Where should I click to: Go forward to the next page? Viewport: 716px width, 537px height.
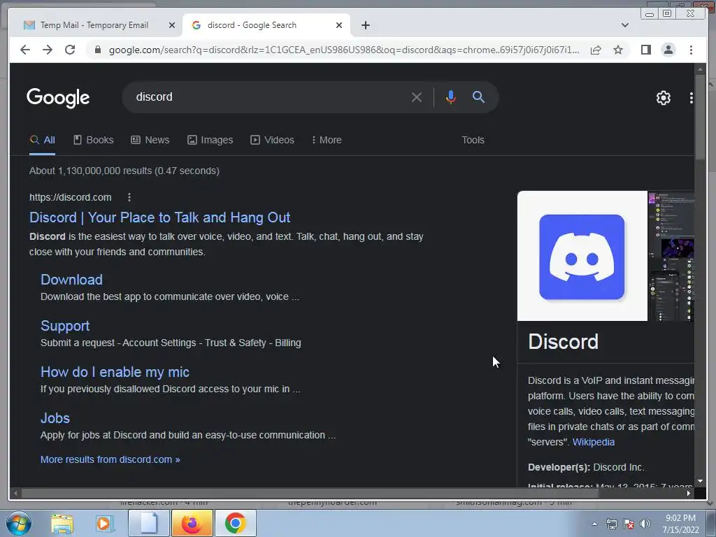48,50
